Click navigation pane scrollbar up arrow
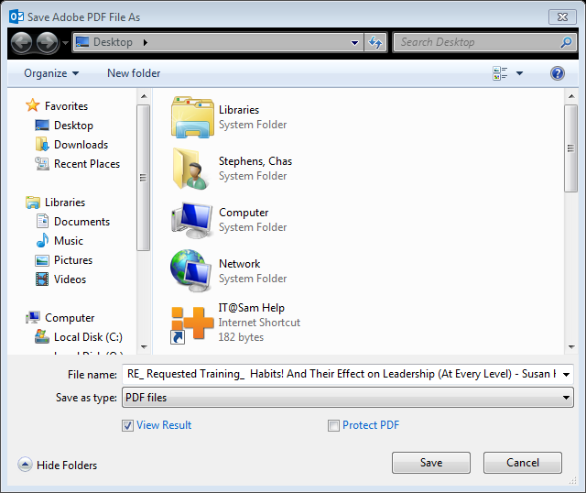 [144, 96]
